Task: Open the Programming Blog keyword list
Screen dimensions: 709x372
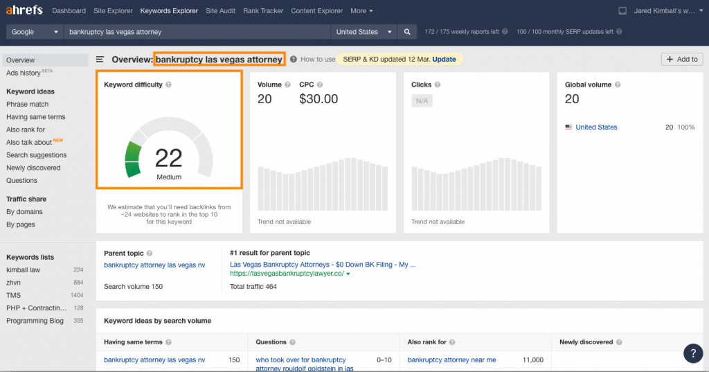Action: coord(35,321)
